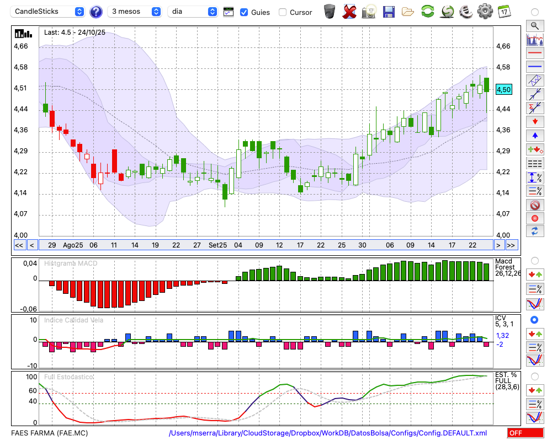The width and height of the screenshot is (552, 441).
Task: Click Estocastico panel lines percent button
Action: coord(535,404)
